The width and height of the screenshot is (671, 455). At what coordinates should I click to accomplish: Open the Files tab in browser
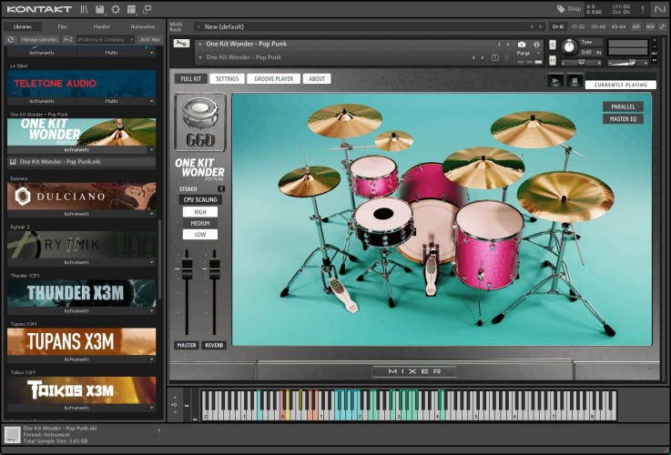62,26
